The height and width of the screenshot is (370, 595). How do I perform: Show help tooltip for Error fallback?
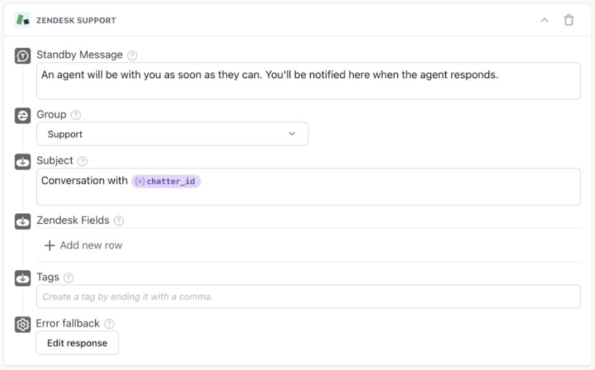click(110, 324)
